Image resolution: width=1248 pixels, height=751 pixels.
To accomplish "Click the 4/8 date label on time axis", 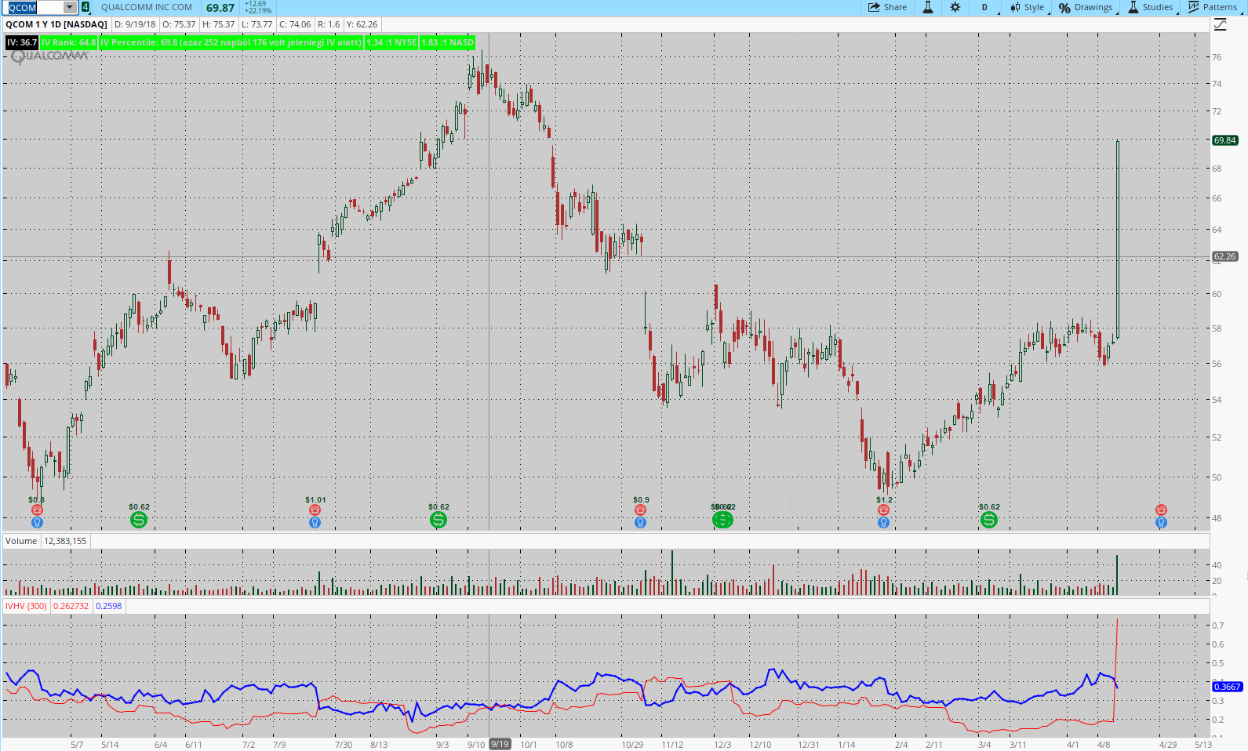I will [x=1104, y=745].
